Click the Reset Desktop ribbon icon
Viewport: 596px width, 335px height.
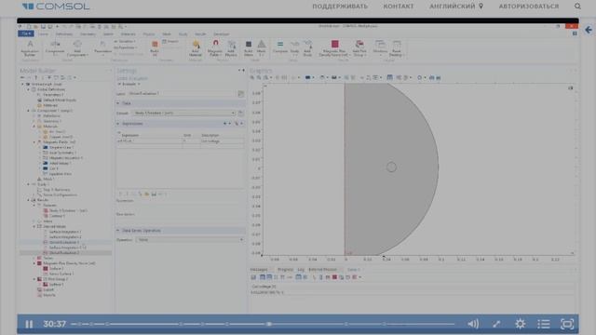397,48
